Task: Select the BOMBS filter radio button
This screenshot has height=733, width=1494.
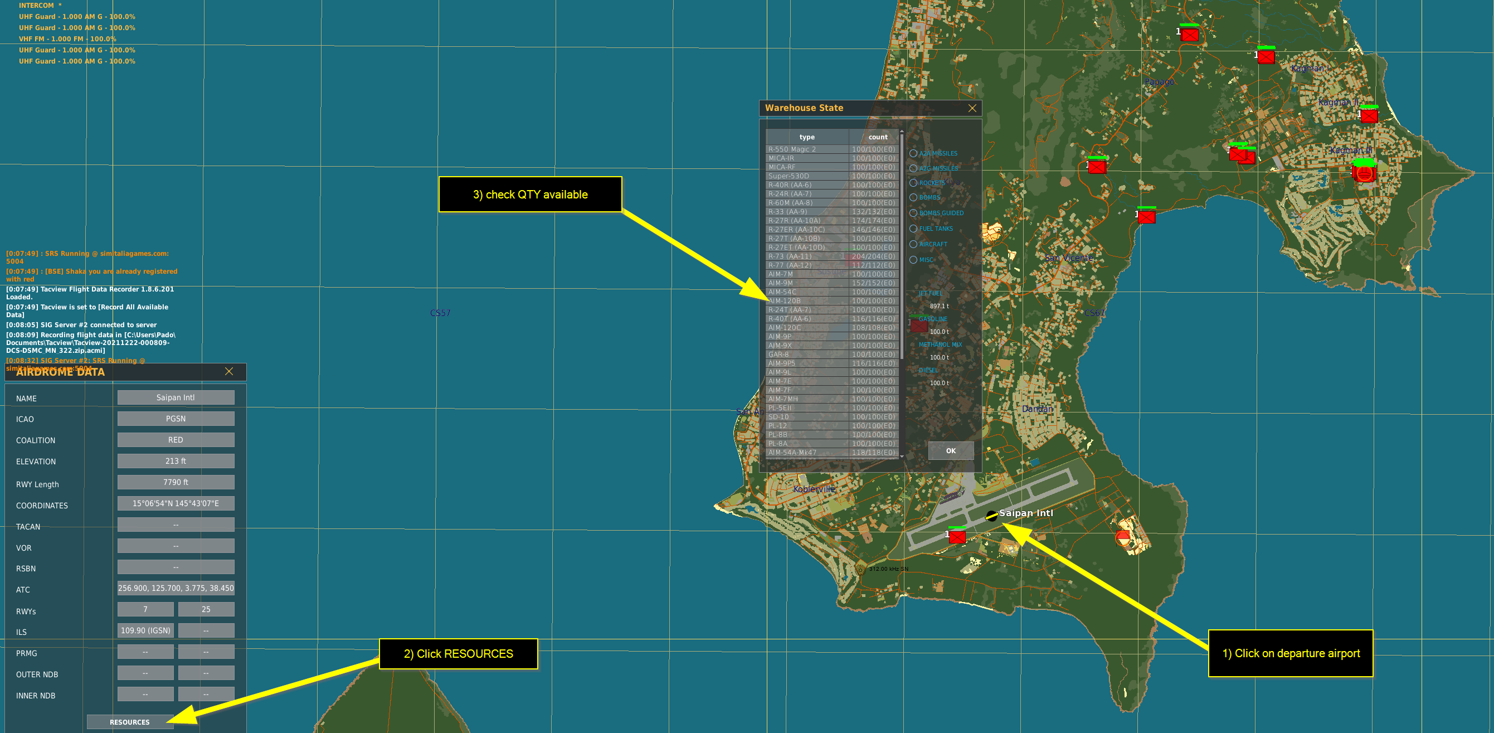Action: point(913,197)
